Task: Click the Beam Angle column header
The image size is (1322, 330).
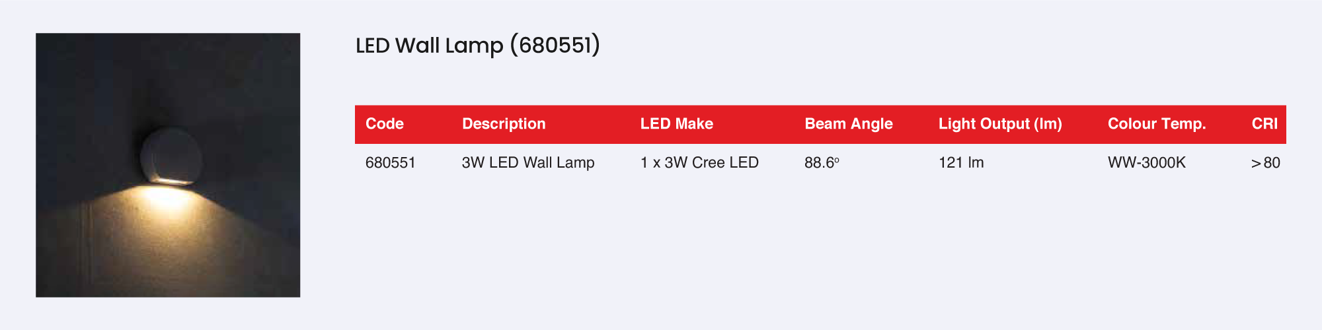Action: [x=849, y=124]
